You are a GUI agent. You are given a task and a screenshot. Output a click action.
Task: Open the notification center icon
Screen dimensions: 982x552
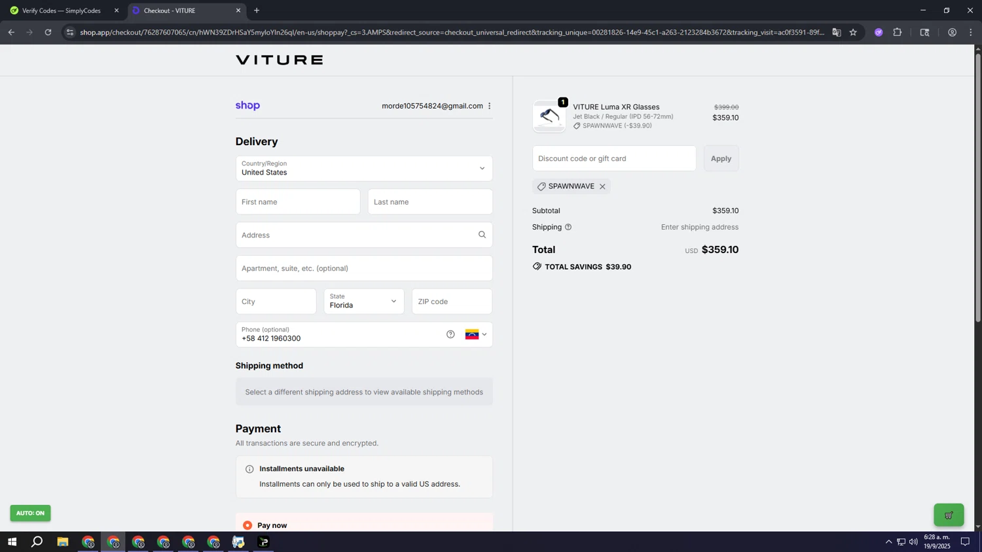pos(965,542)
